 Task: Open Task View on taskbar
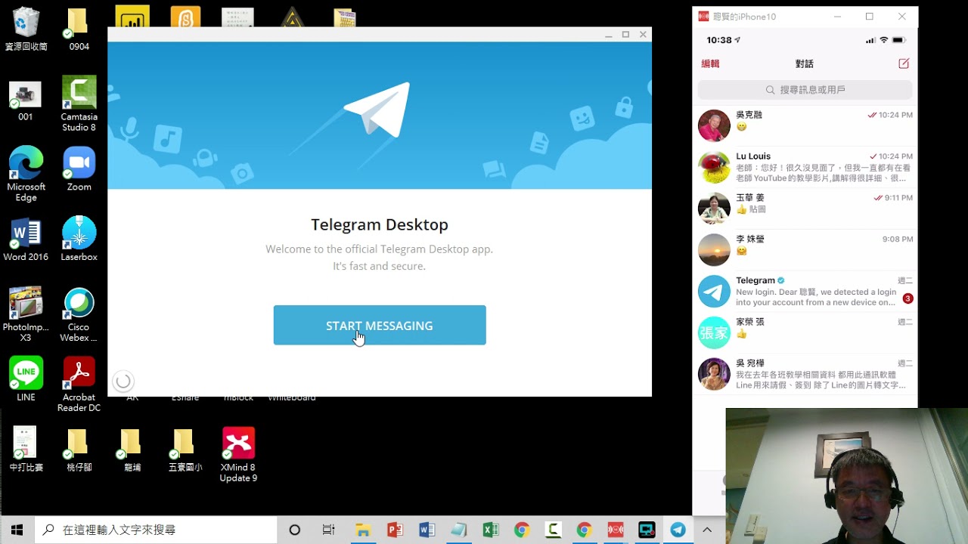click(x=328, y=530)
